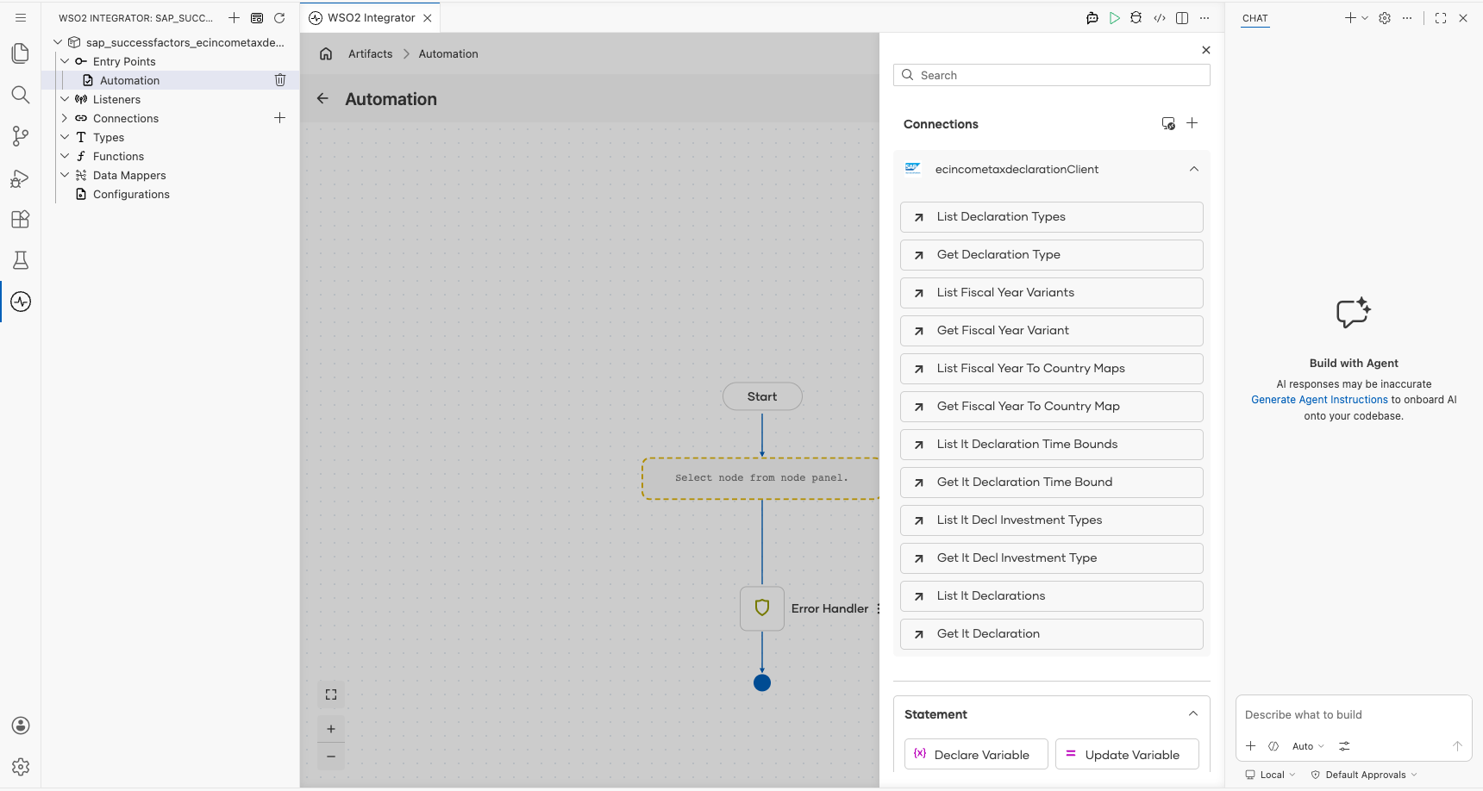Delete the Automation entry point
1483x791 pixels.
[280, 80]
